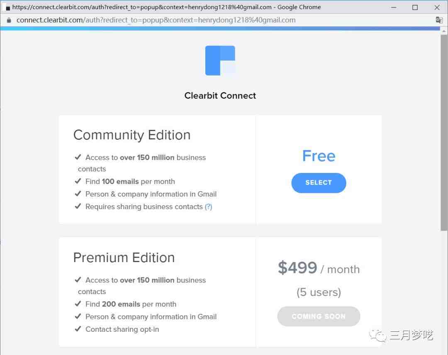Select the free Community Edition plan
The width and height of the screenshot is (448, 355).
(x=319, y=183)
